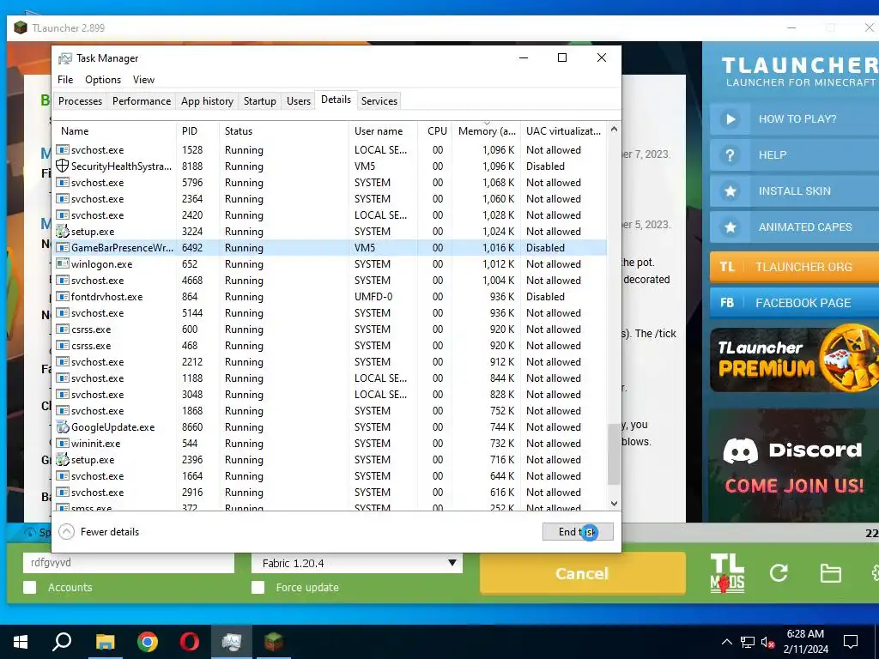The image size is (879, 659).
Task: Launch Chrome from taskbar
Action: tap(148, 642)
